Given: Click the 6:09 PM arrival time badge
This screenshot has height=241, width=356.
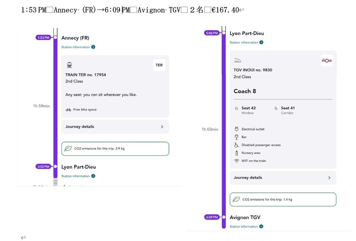Looking at the screenshot, I should point(211,217).
